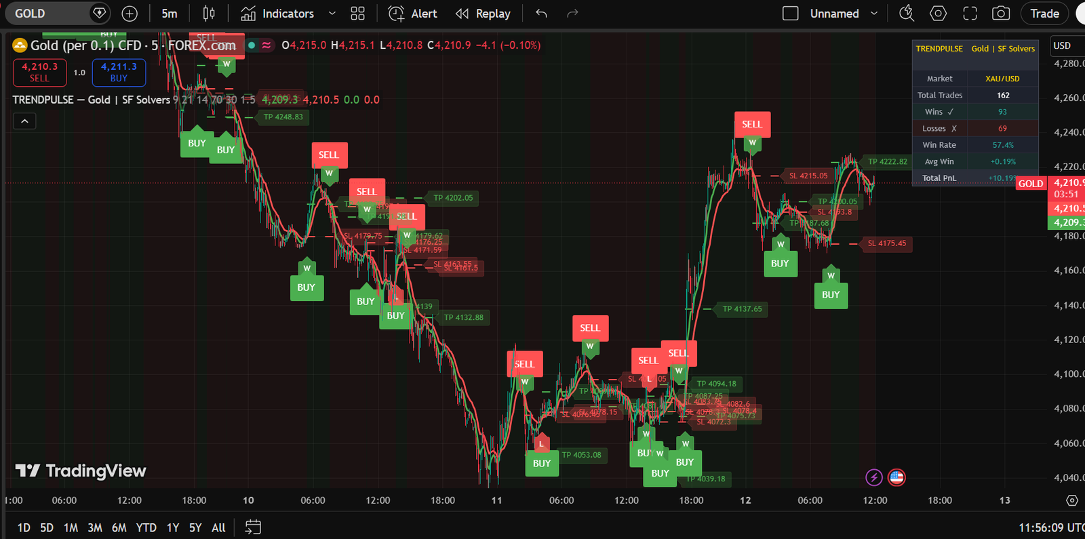Click the 4,210.3 SELL price button
The width and height of the screenshot is (1085, 539).
[x=40, y=73]
